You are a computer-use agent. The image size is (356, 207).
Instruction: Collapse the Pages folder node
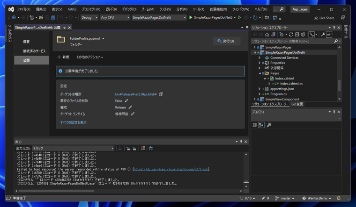click(260, 73)
